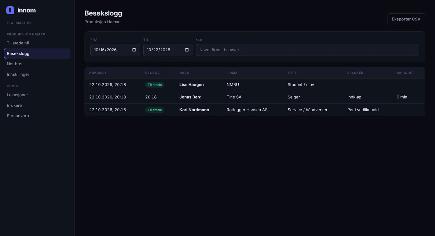Go to Personvern page

(37, 116)
